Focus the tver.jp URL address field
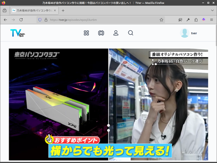 [x=101, y=20]
